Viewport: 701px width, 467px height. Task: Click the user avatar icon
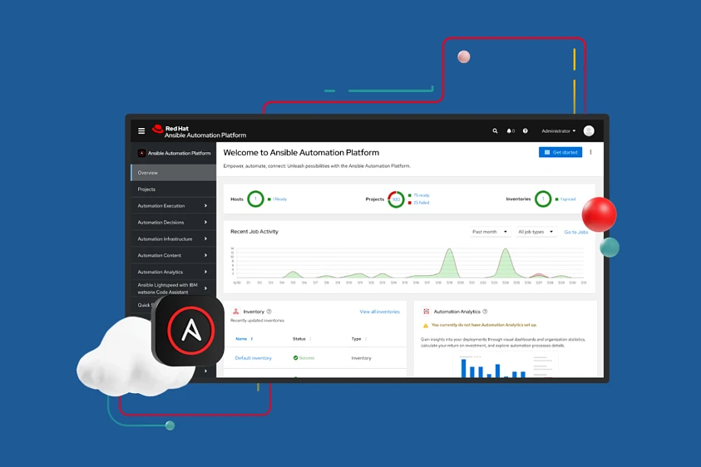pos(589,131)
